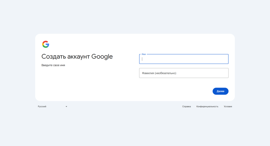The width and height of the screenshot is (270, 146).
Task: Click the Введите свое имя text
Action: coord(53,65)
